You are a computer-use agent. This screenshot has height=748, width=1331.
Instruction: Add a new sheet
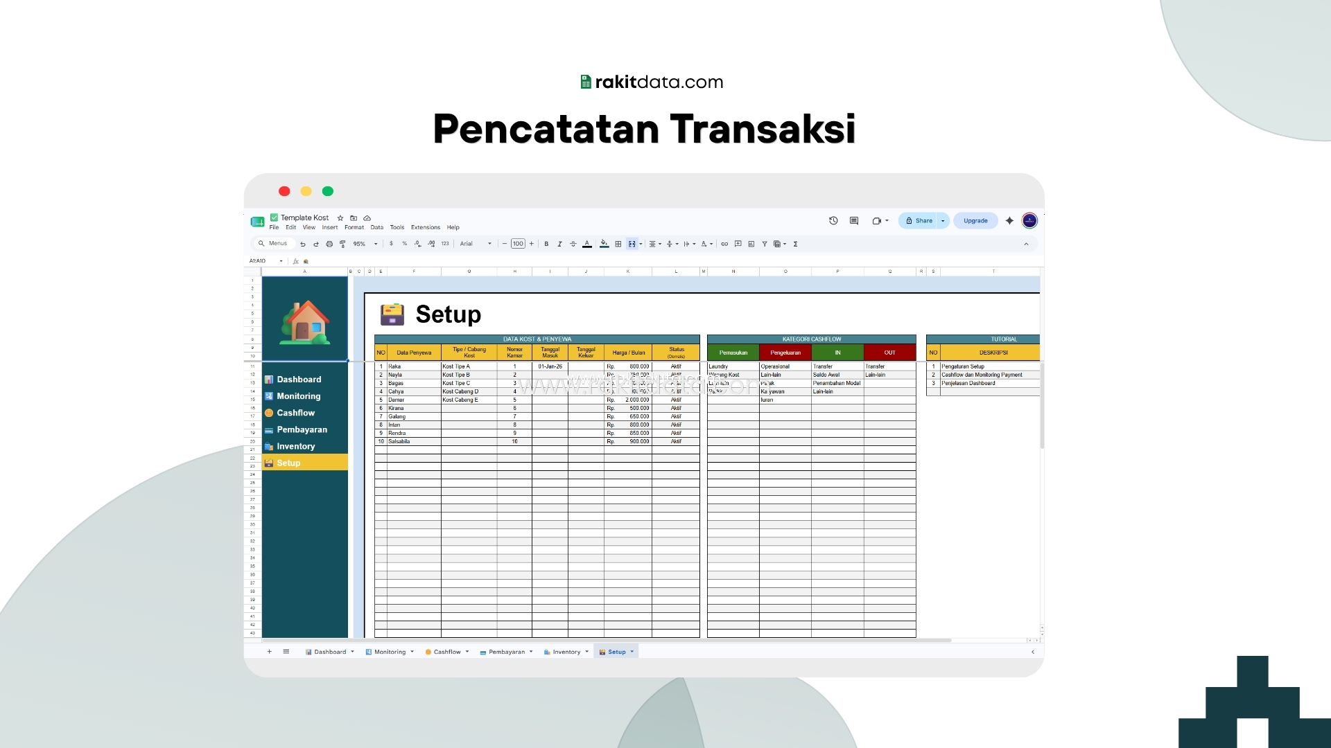click(x=270, y=652)
